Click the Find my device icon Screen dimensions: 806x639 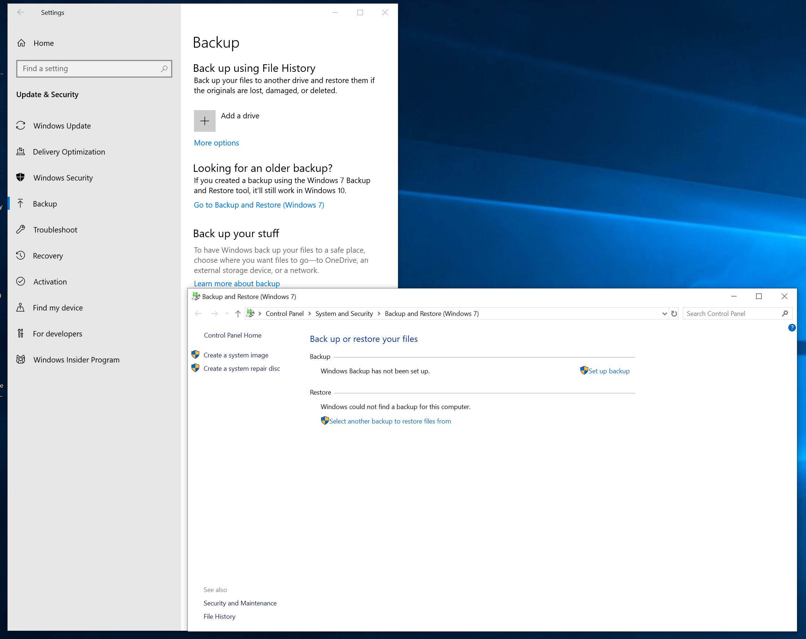click(21, 307)
